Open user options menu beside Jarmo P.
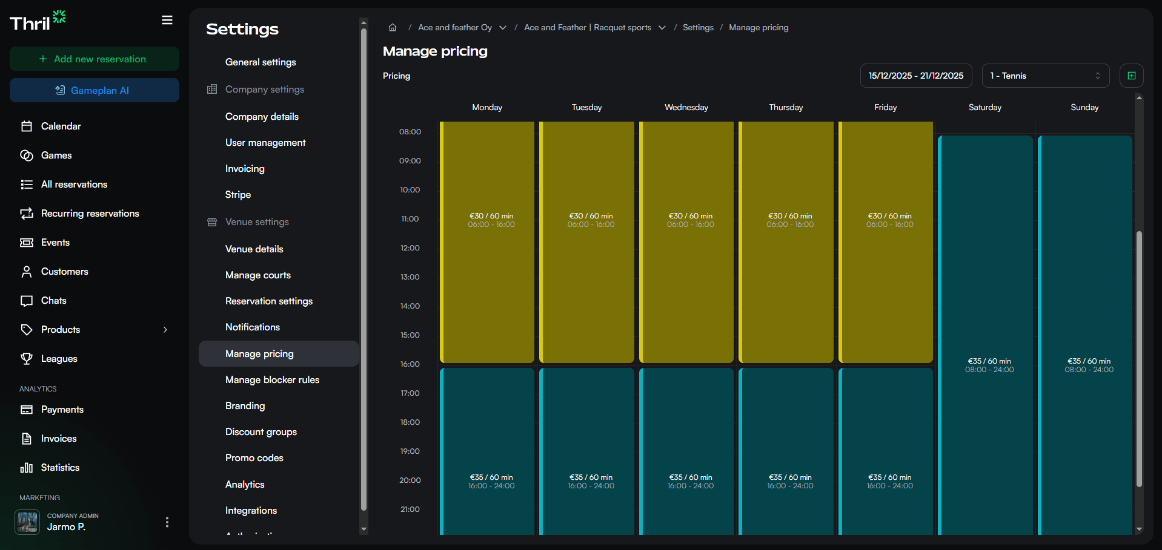Image resolution: width=1162 pixels, height=550 pixels. coord(167,522)
